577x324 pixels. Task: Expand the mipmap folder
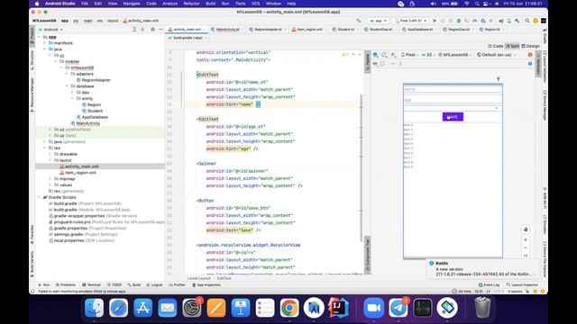point(50,179)
